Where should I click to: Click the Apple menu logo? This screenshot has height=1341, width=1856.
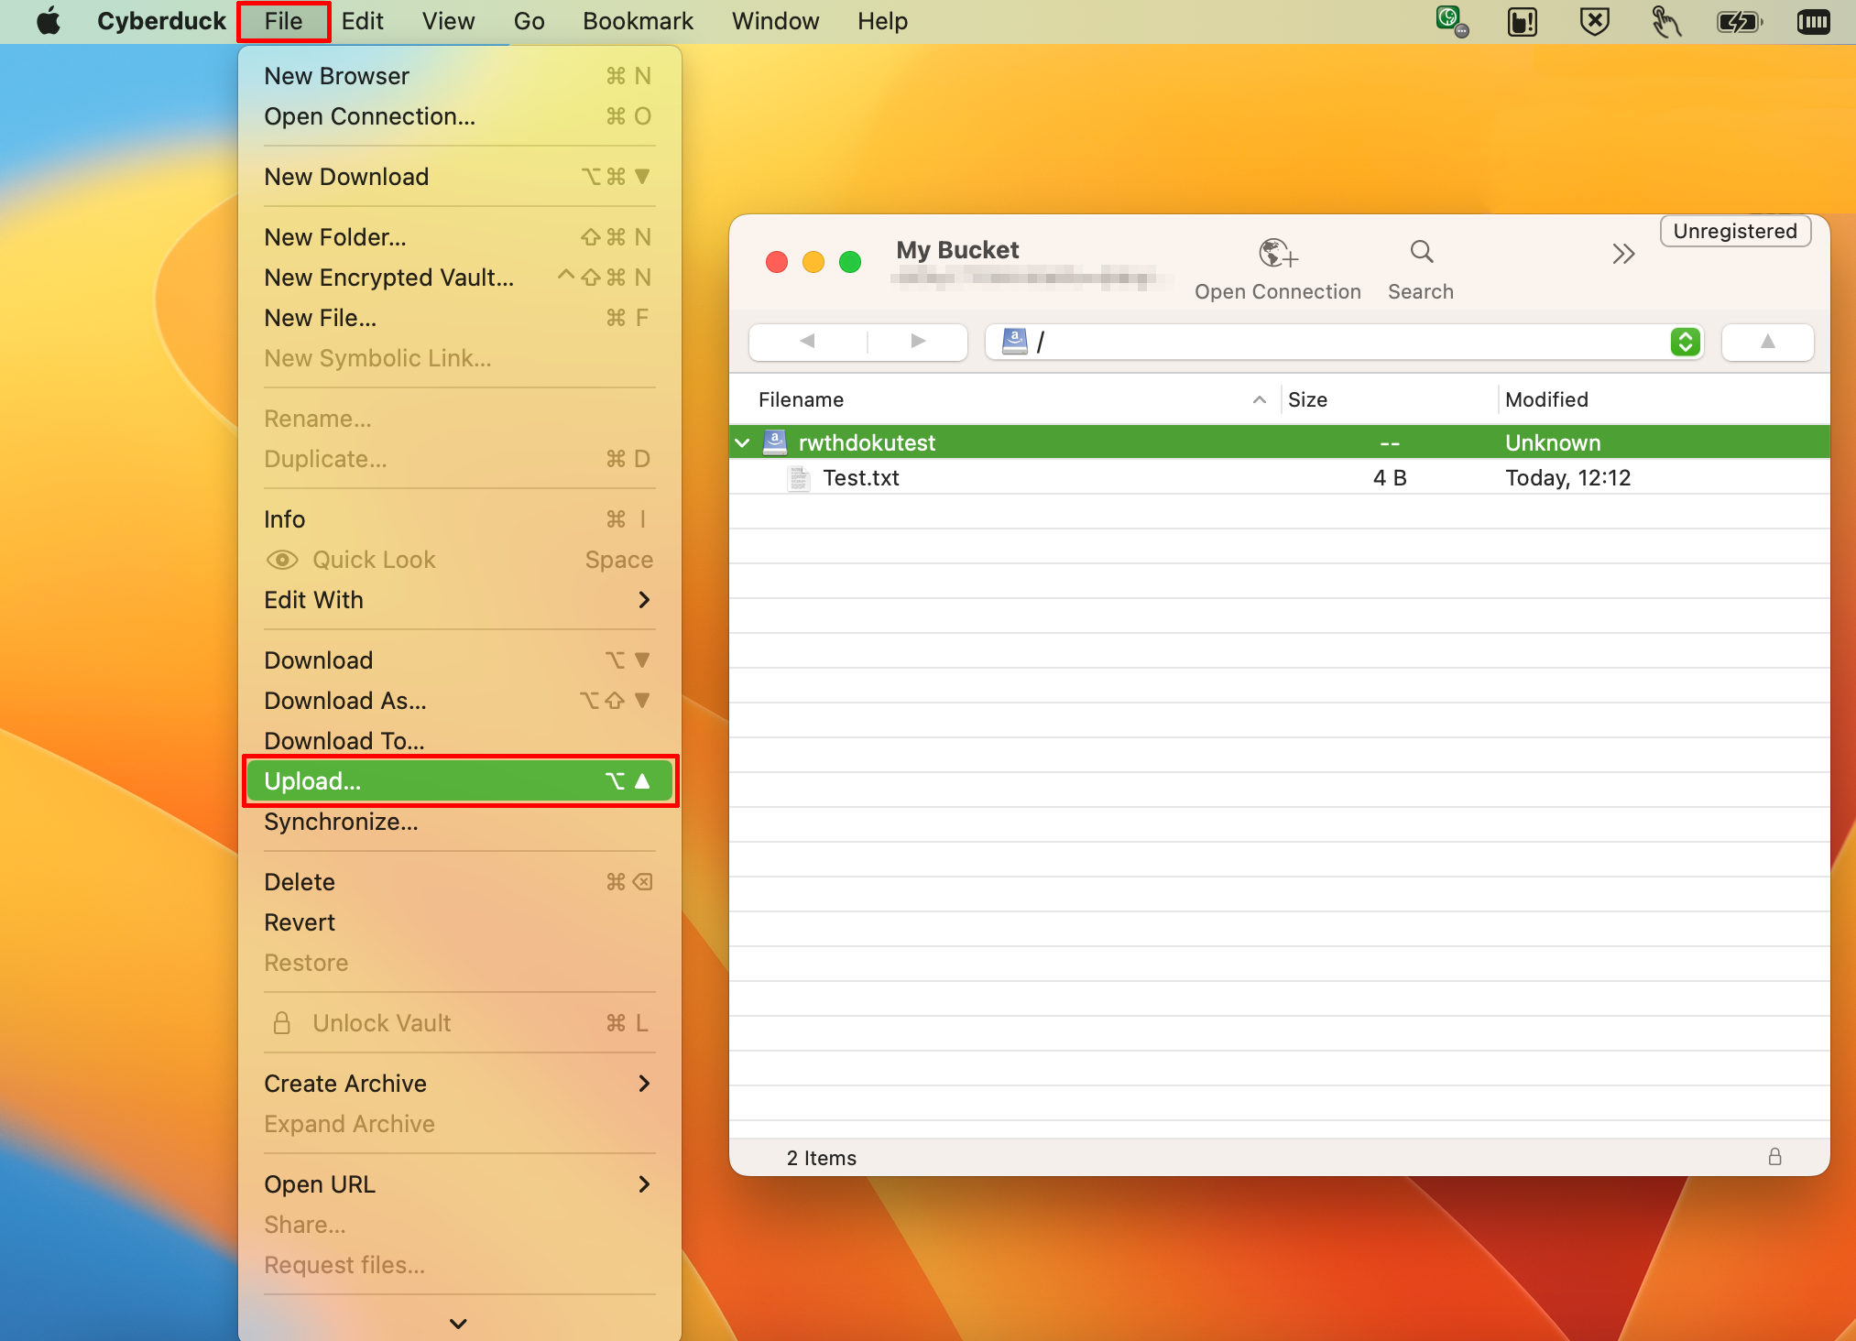49,21
